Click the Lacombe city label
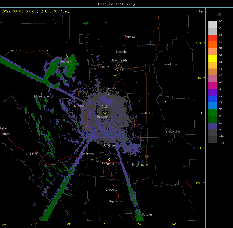The image size is (233, 228). point(122,52)
